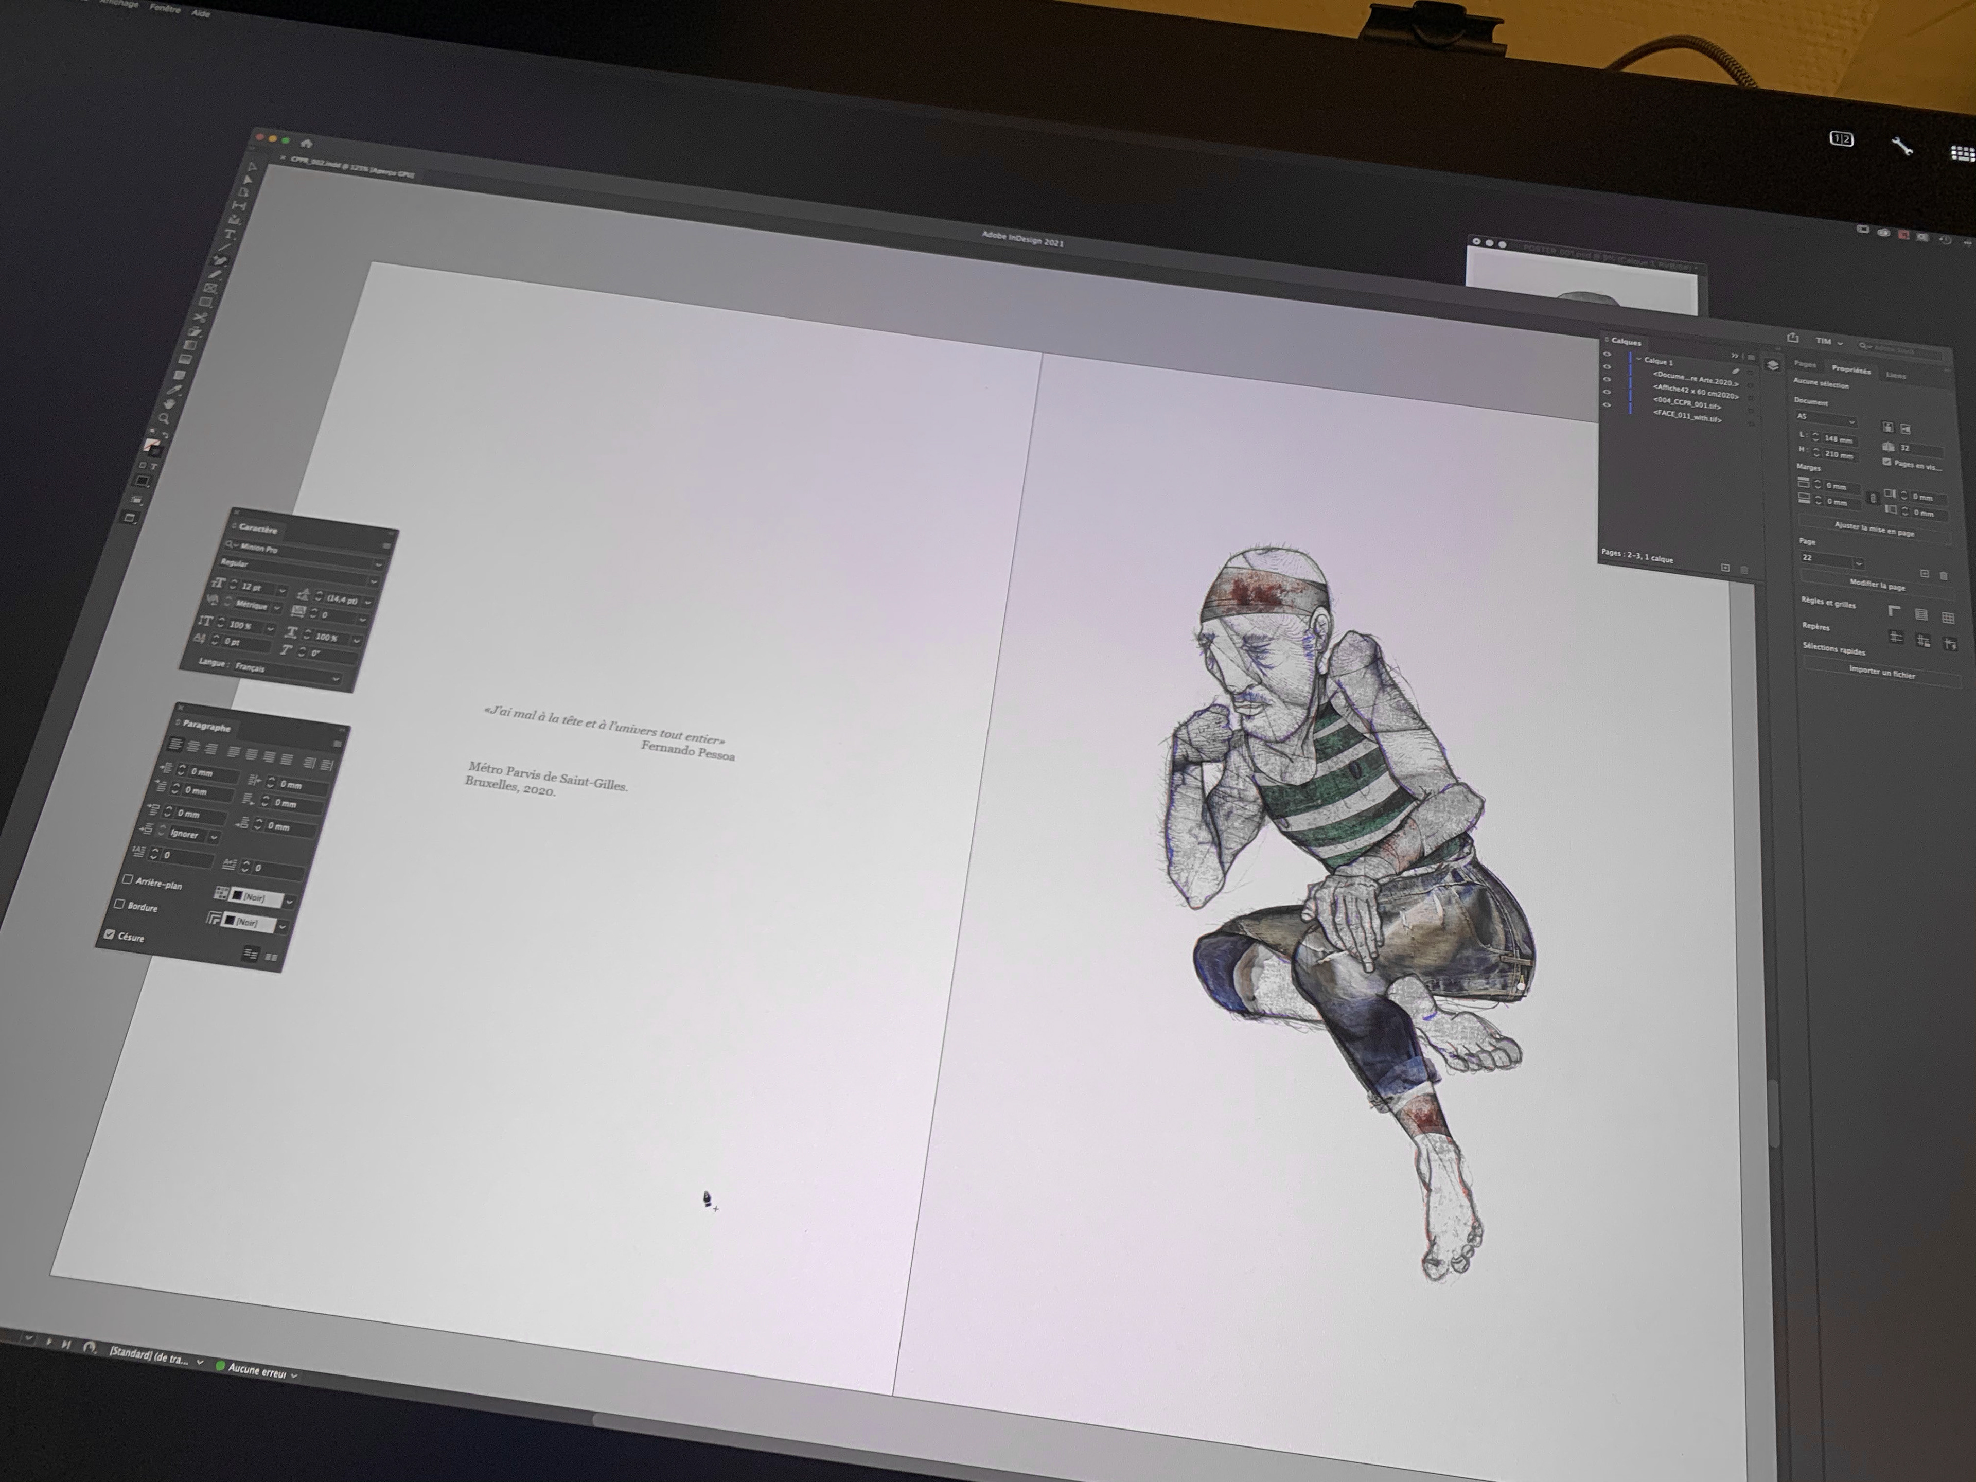Add new page icon in Properties
This screenshot has width=1976, height=1482.
point(1924,574)
